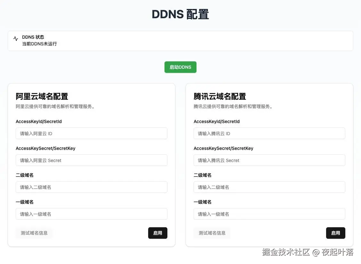This screenshot has width=361, height=264.
Task: Click the Aliyun 一级域名 input field
Action: pyautogui.click(x=92, y=214)
